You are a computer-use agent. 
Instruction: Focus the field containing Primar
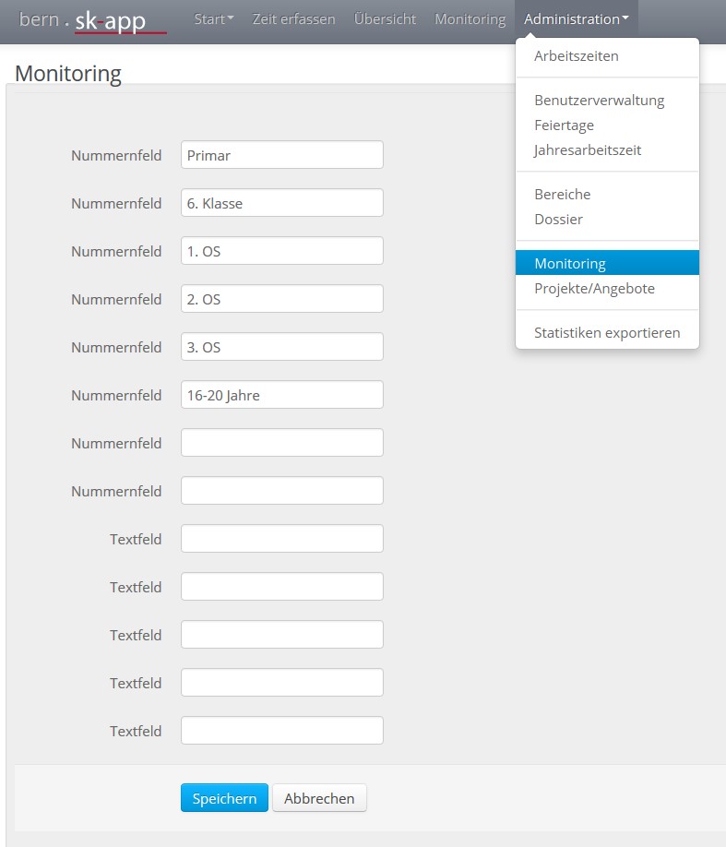click(x=281, y=155)
